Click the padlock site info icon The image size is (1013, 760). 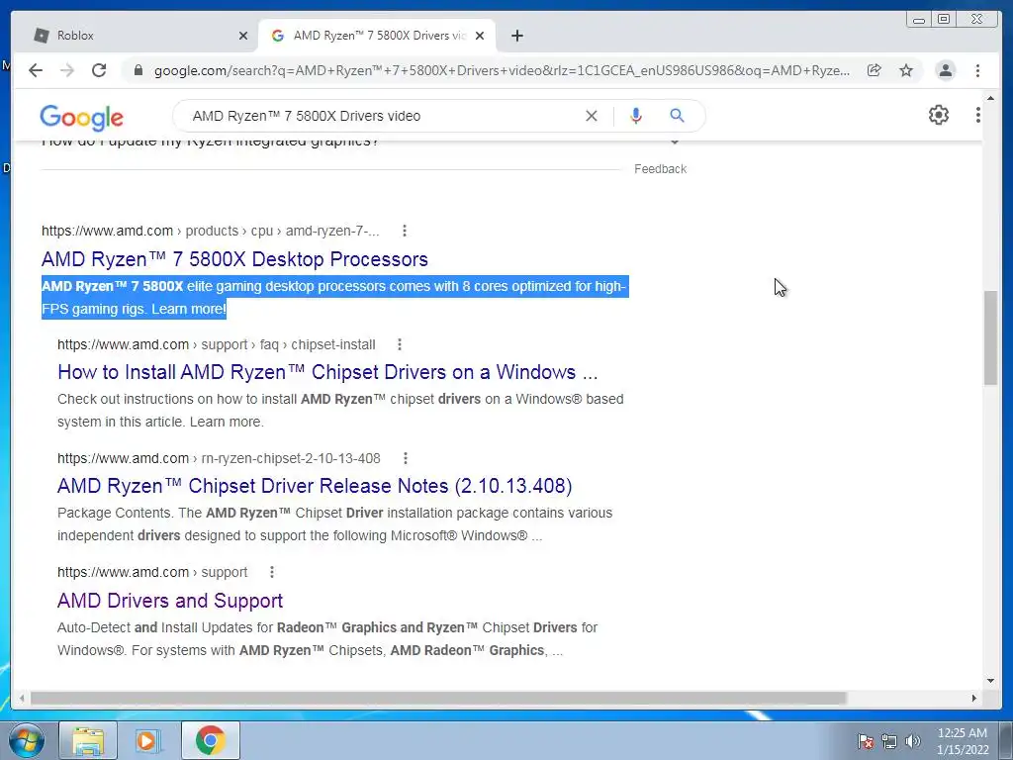click(x=138, y=70)
